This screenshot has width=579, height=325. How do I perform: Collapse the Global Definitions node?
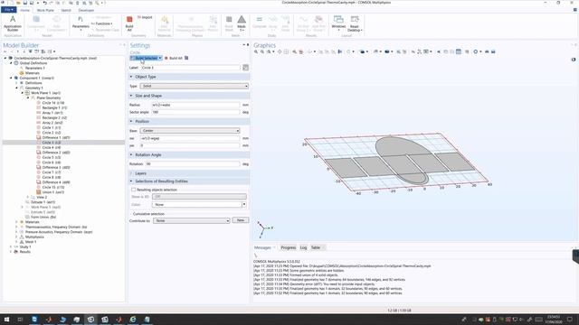11,63
